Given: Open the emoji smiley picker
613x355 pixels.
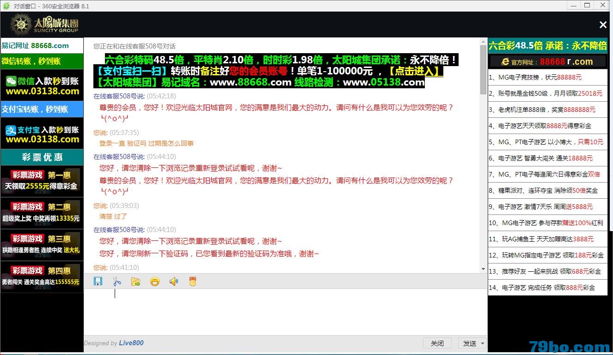Looking at the screenshot, I should pyautogui.click(x=155, y=281).
